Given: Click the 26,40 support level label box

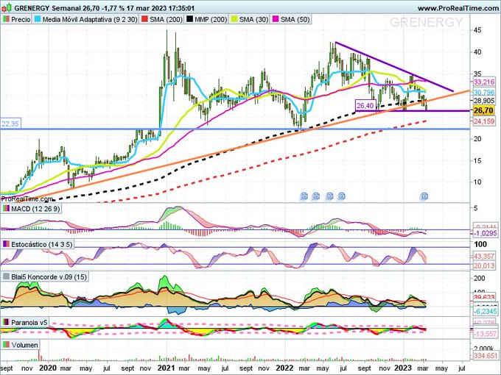Looking at the screenshot, I should 365,105.
